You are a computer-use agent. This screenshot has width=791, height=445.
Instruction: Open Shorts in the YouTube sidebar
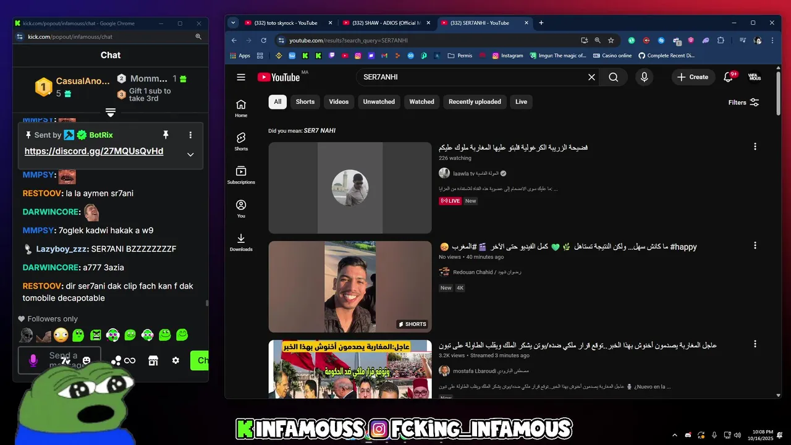[x=241, y=141]
